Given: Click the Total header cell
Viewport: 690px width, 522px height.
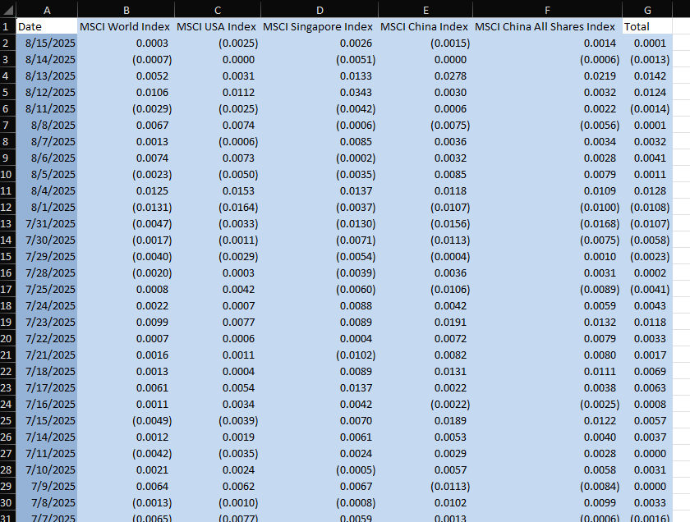Looking at the screenshot, I should [647, 26].
